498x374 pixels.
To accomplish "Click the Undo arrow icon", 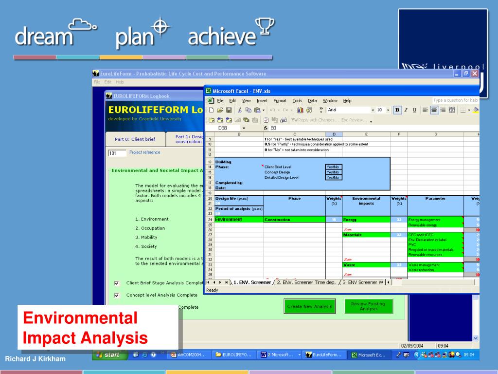I will [x=272, y=110].
